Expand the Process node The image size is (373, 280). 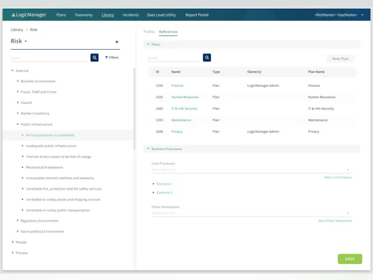click(12, 253)
